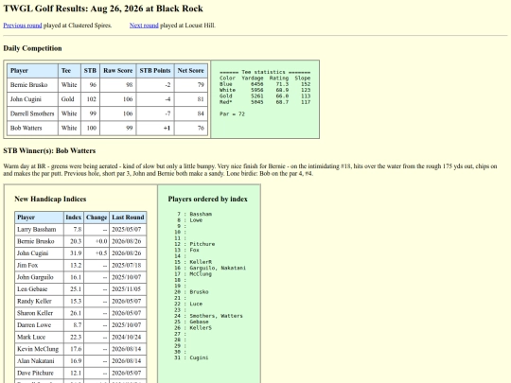Select the Darrell Smothers row name
Viewport: 511px width, 383px height.
tap(32, 113)
